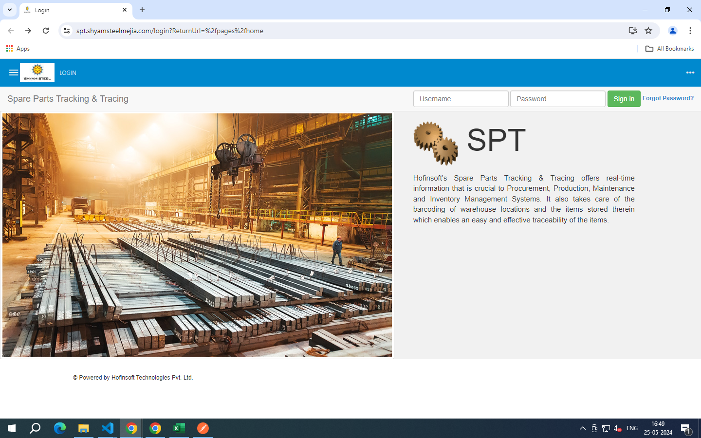The image size is (701, 438).
Task: Open the Chrome profile avatar
Action: [672, 31]
